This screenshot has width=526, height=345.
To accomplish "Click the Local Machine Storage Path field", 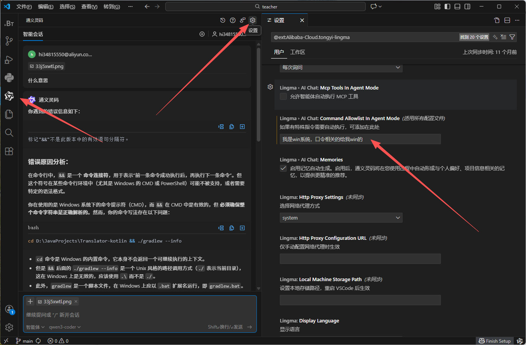I will (x=360, y=300).
